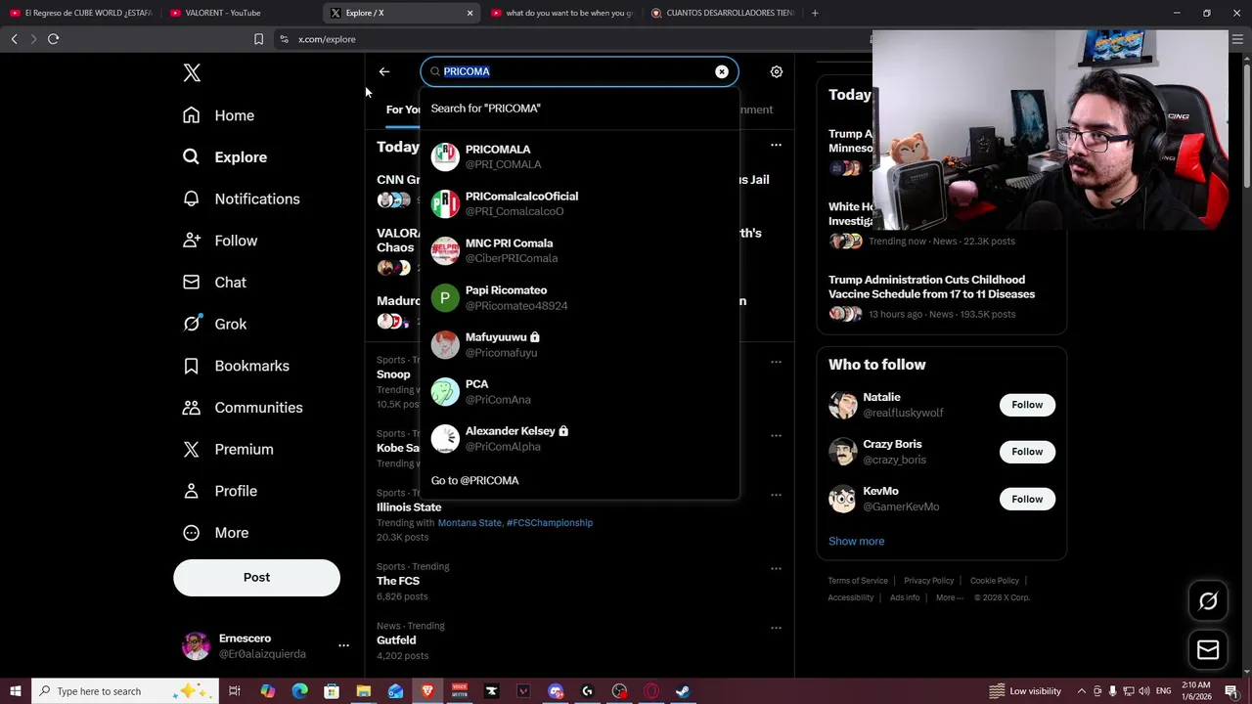Click the back arrow beside search box
1252x704 pixels.
click(x=383, y=71)
